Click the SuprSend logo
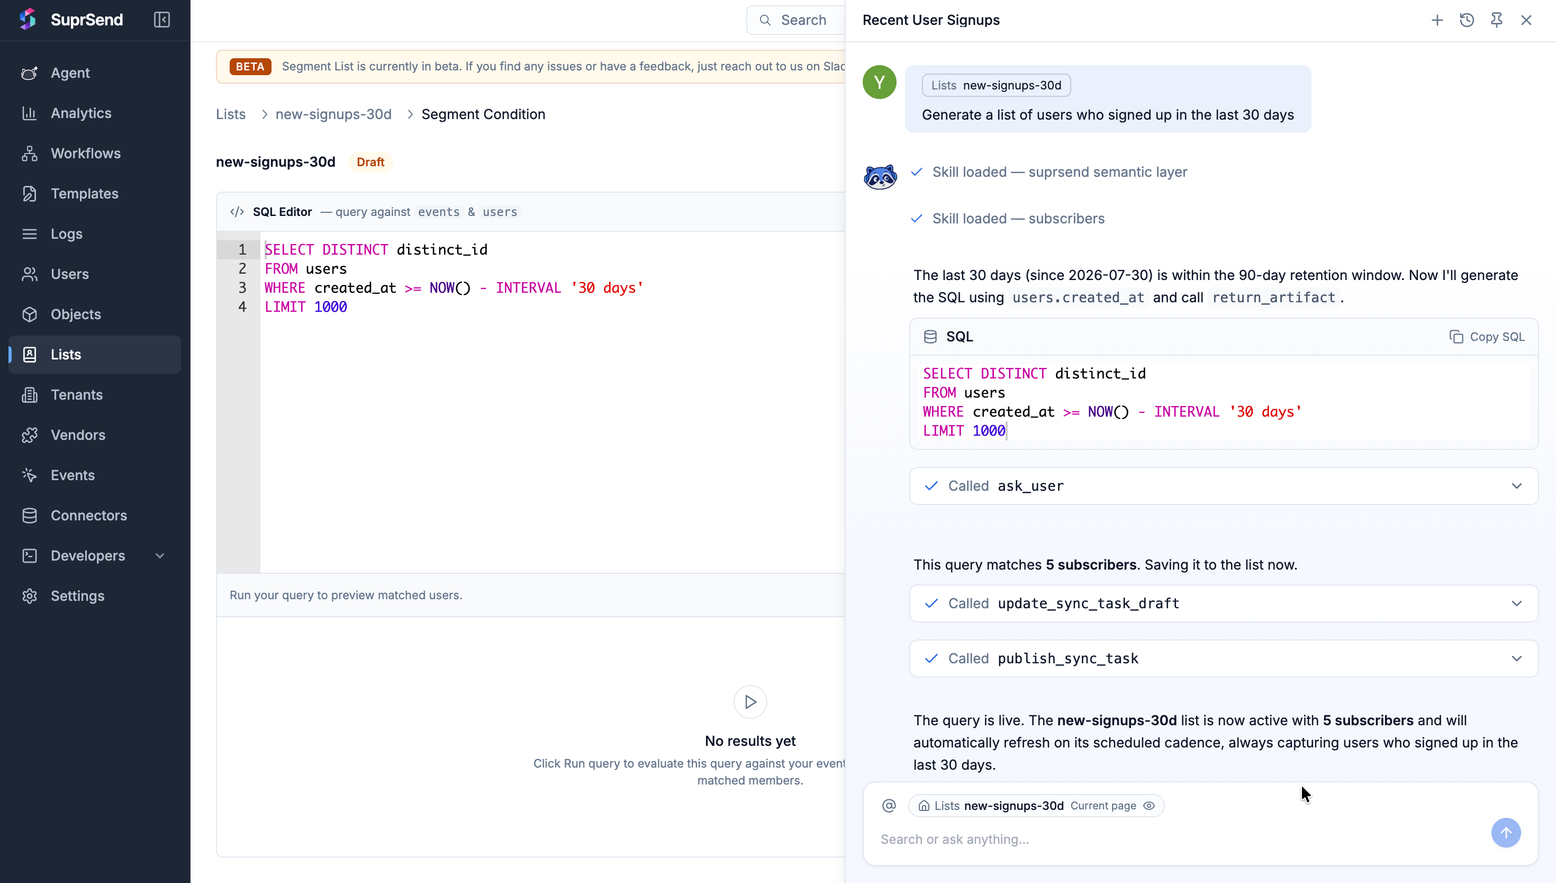 tap(28, 19)
